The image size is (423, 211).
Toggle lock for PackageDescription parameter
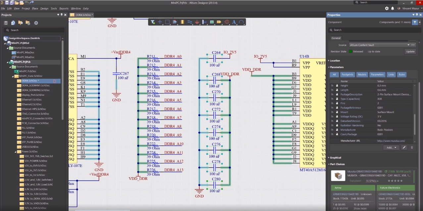coord(337,94)
